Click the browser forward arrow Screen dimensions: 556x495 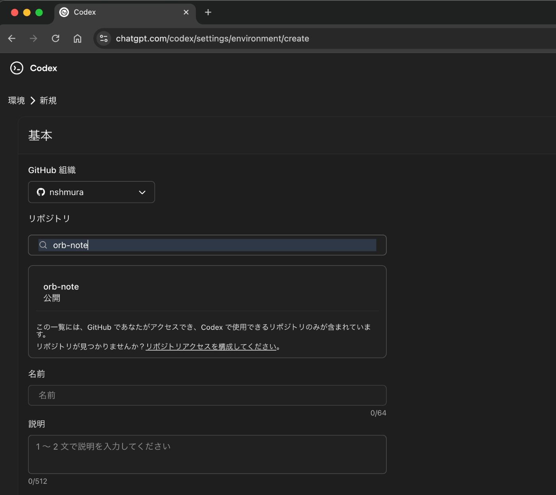[34, 39]
